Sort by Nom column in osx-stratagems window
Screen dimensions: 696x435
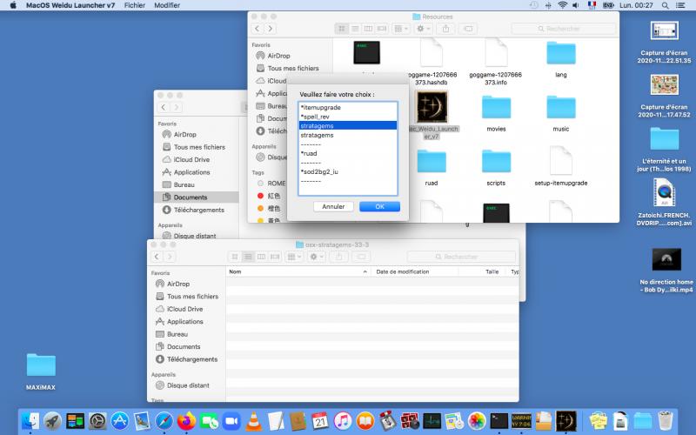click(x=298, y=271)
